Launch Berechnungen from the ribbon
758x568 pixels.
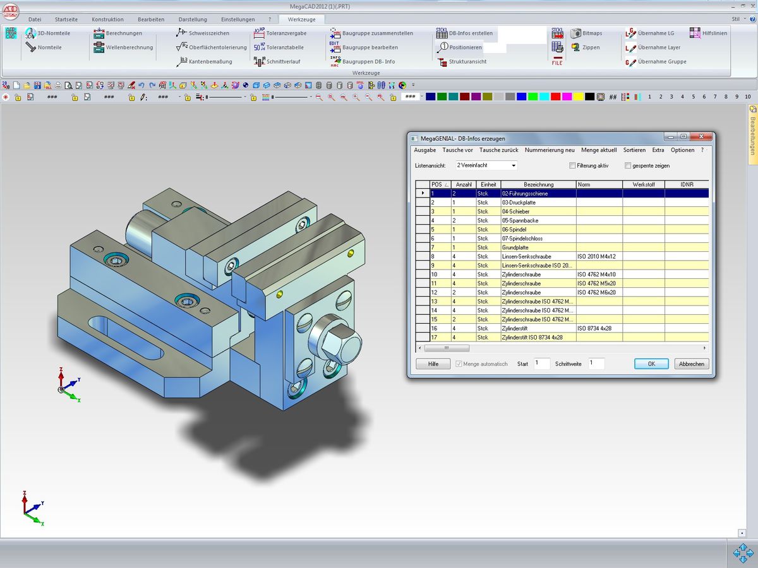click(x=118, y=33)
